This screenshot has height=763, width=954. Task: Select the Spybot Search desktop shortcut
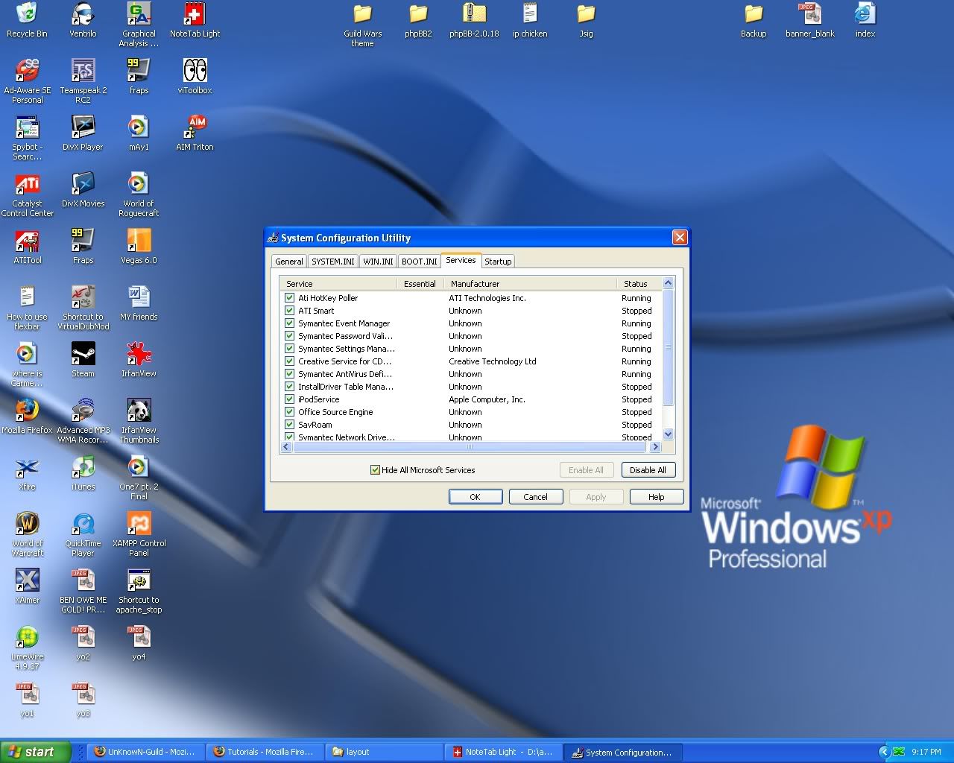pos(28,138)
